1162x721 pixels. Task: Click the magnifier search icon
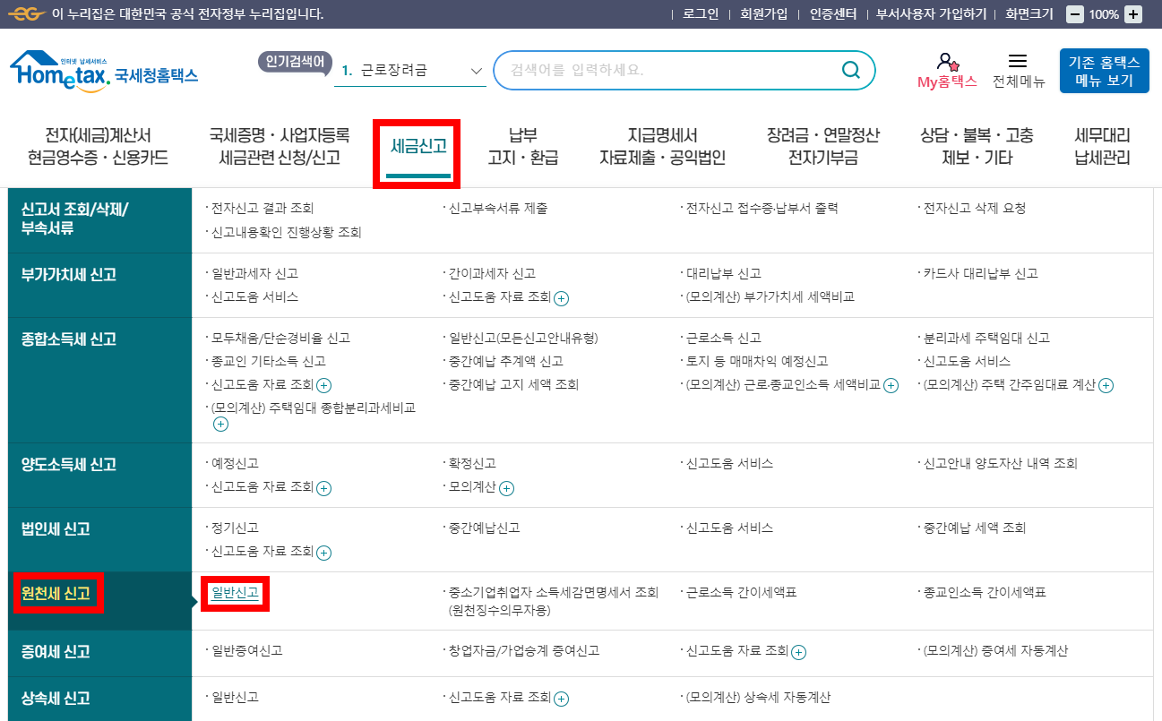(850, 70)
